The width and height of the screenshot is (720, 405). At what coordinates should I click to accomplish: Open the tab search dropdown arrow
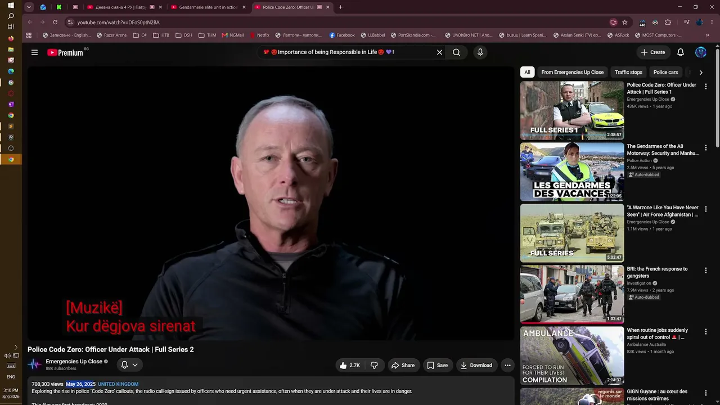click(x=29, y=7)
